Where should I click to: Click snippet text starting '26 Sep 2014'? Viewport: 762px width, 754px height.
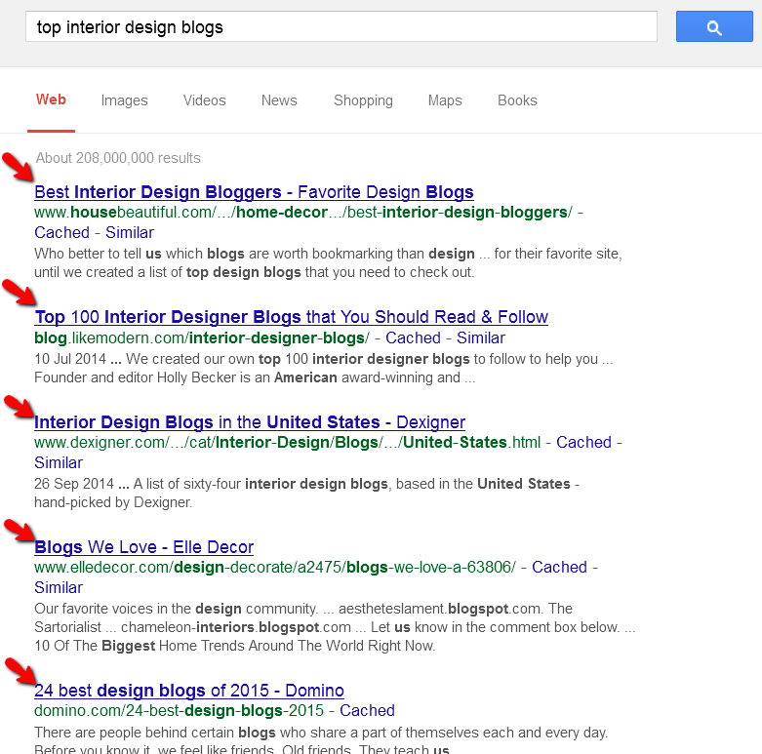(x=306, y=494)
